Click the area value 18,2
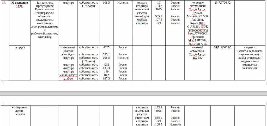Viewport: 267px width, 126px height. point(106,75)
